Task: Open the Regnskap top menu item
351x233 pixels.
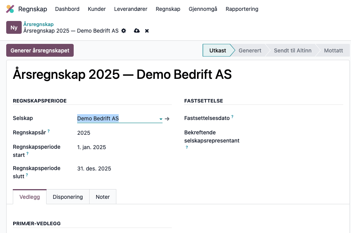Action: click(168, 9)
